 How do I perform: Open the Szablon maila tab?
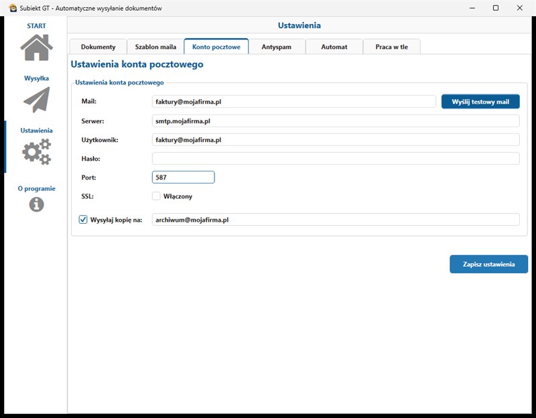point(155,47)
